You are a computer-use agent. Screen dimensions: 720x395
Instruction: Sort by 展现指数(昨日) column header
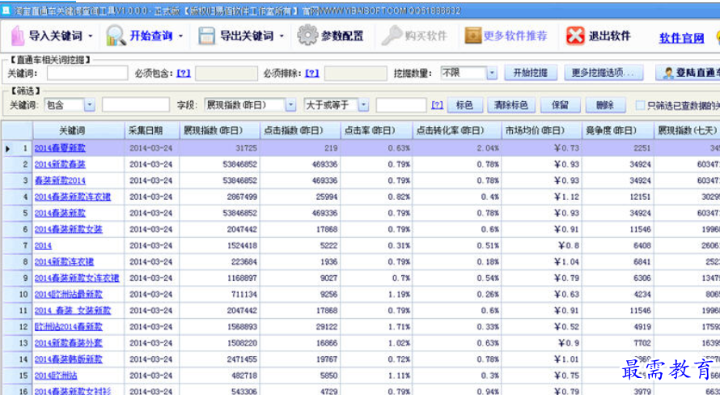click(x=220, y=131)
